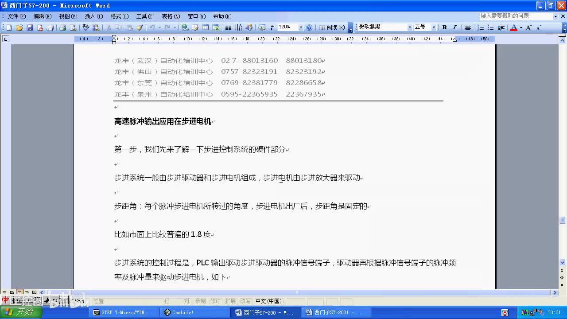Screen dimensions: 567x319
Task: Undo the last action
Action: [x=152, y=27]
